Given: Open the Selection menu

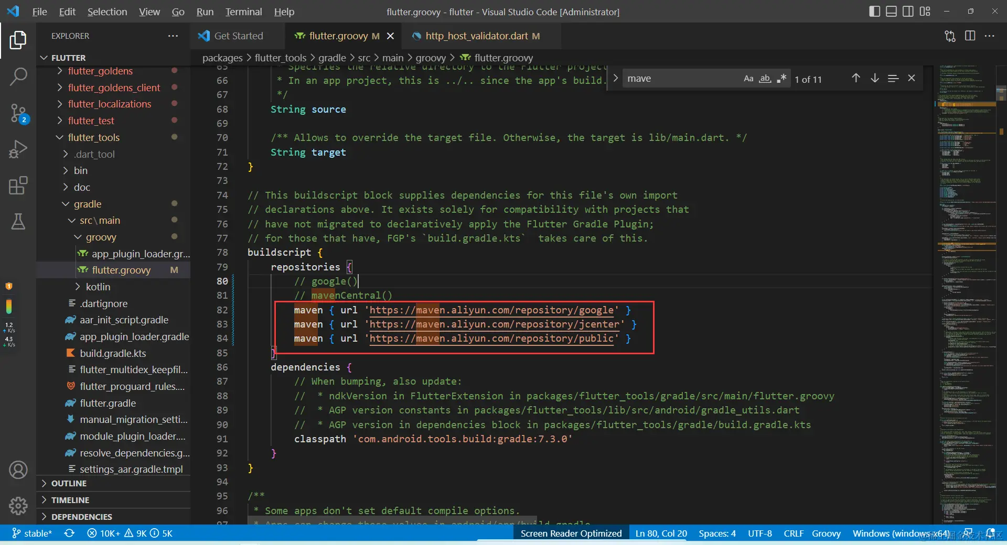Looking at the screenshot, I should [x=107, y=12].
